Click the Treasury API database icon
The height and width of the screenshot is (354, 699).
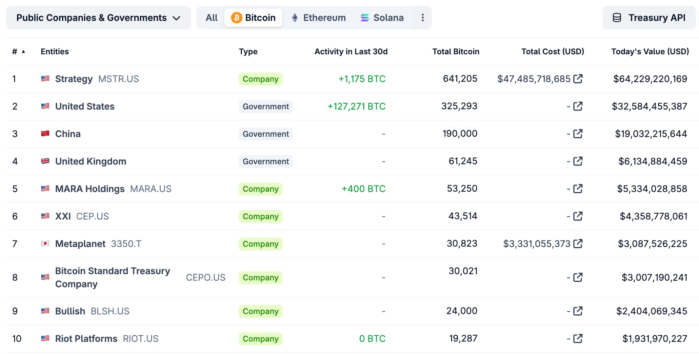pyautogui.click(x=617, y=18)
